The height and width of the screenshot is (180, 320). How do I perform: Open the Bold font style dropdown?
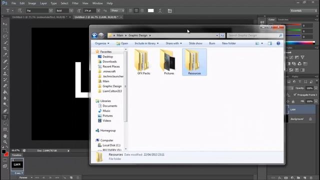point(71,10)
